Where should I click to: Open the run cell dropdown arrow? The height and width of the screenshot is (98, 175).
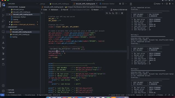tap(44, 13)
